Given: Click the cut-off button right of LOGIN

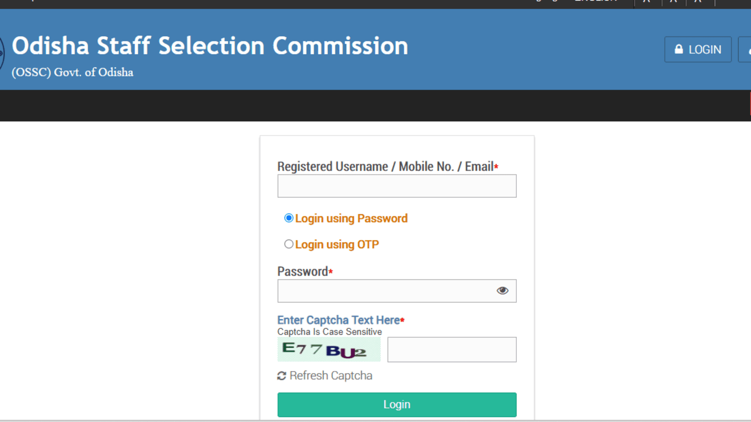Looking at the screenshot, I should pyautogui.click(x=746, y=49).
